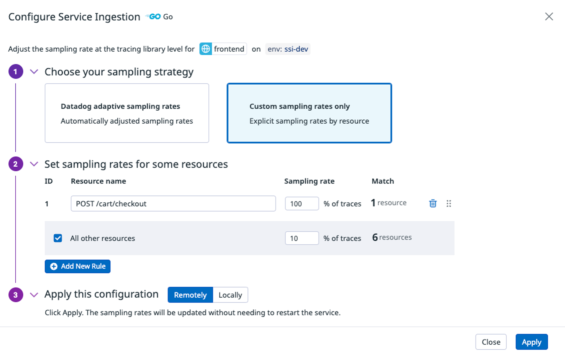Screen dimensions: 565x356
Task: Delete rule 1 using the trash icon
Action: click(x=432, y=203)
